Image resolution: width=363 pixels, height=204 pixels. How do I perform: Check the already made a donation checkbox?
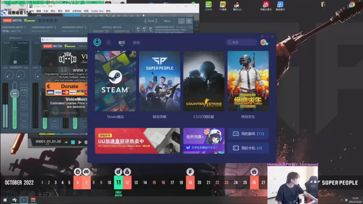tap(46, 112)
